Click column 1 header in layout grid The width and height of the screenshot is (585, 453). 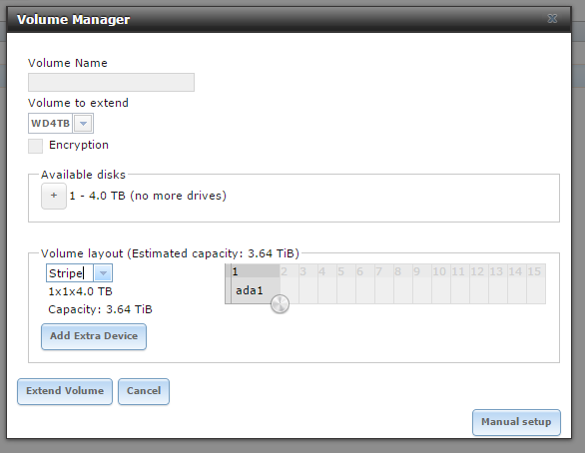click(256, 271)
